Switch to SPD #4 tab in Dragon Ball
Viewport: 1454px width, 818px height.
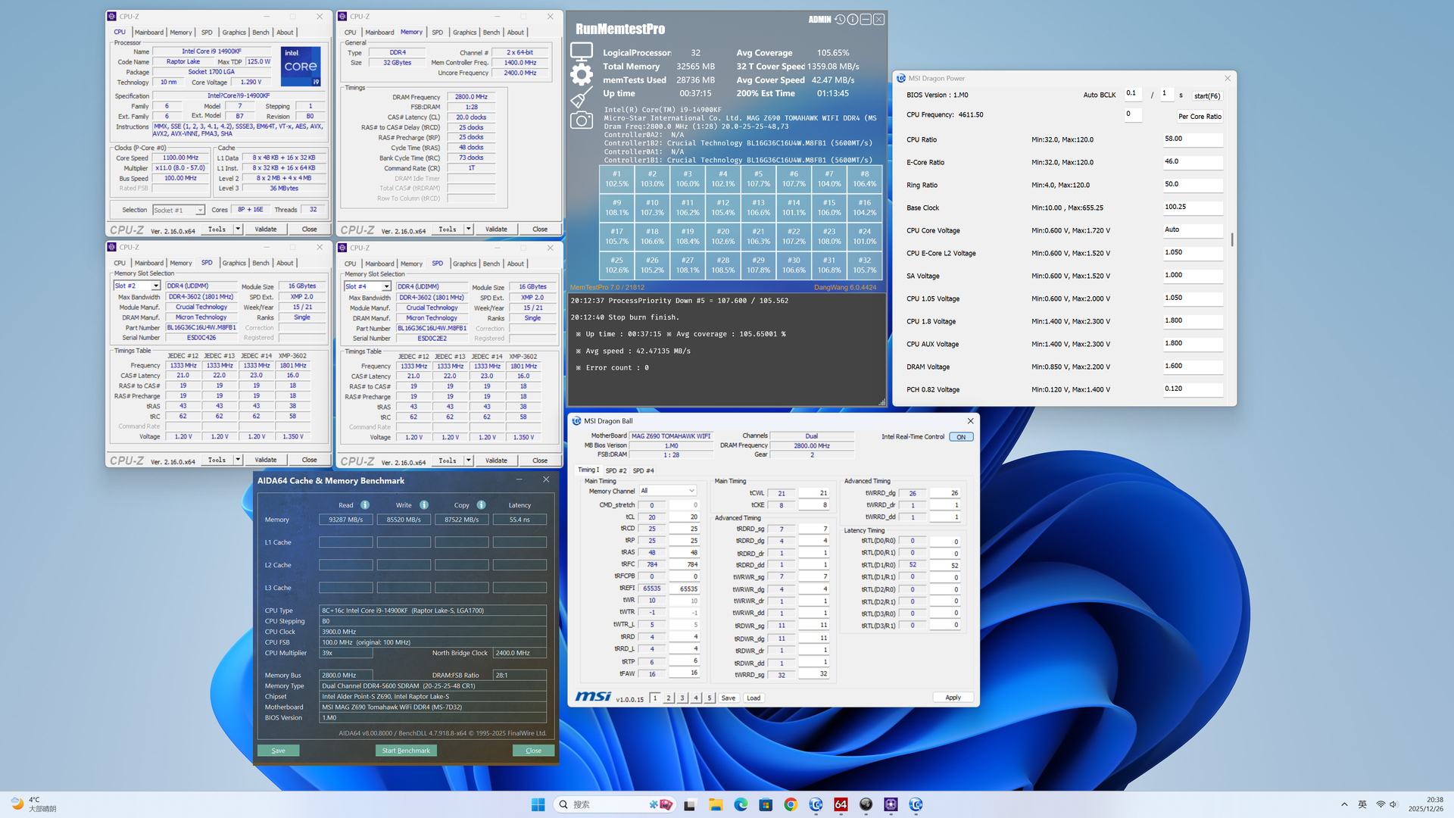tap(644, 470)
